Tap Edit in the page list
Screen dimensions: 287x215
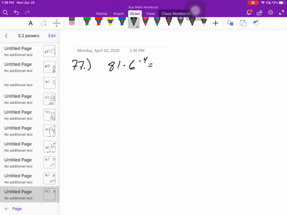52,36
